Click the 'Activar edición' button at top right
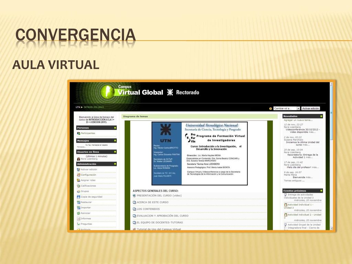The height and width of the screenshot is (264, 352). (x=310, y=108)
